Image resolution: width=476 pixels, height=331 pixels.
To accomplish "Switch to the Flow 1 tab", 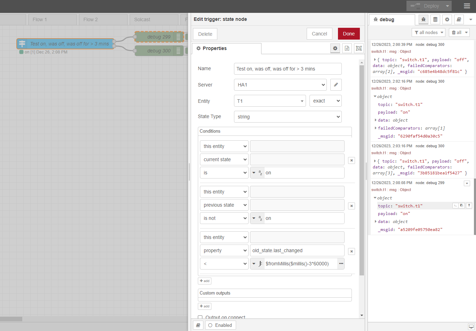I will pos(52,19).
